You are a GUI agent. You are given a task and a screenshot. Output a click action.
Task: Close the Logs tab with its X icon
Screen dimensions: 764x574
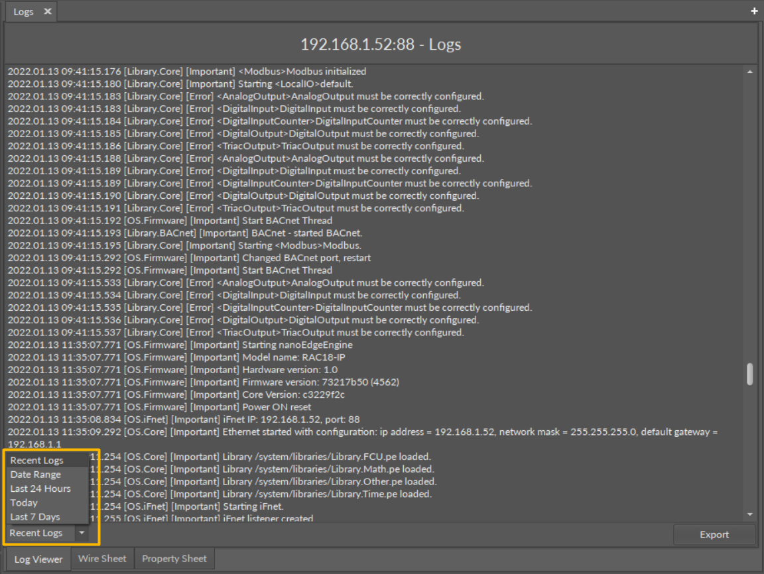pos(46,11)
